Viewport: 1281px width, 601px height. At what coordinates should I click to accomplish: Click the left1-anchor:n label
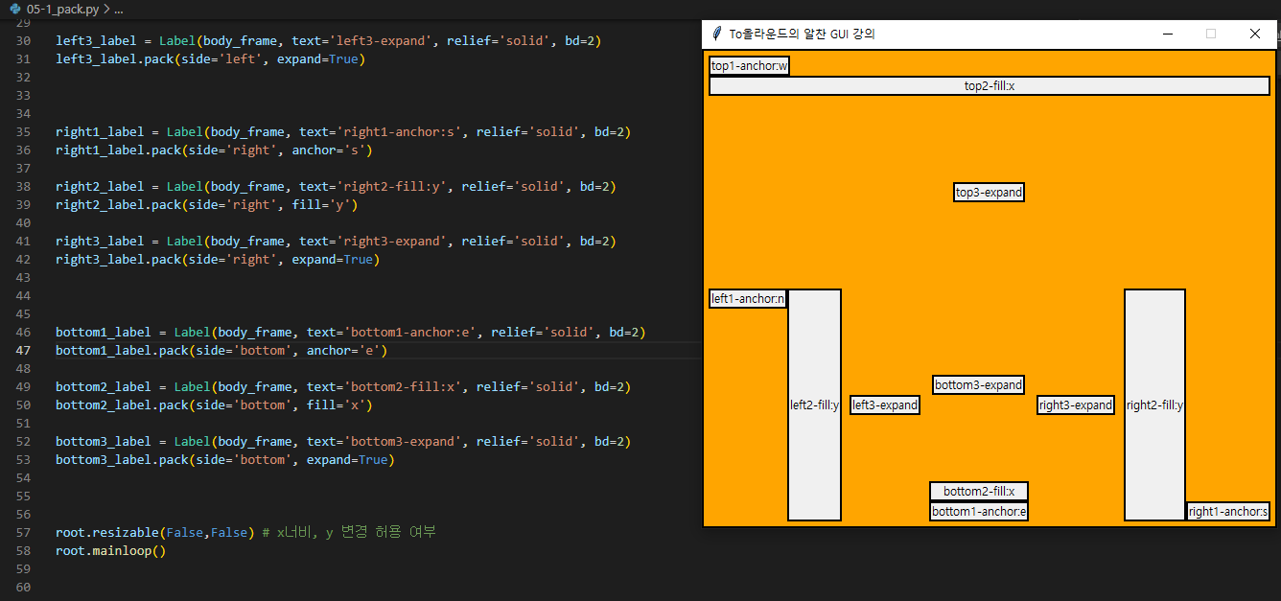click(x=748, y=299)
